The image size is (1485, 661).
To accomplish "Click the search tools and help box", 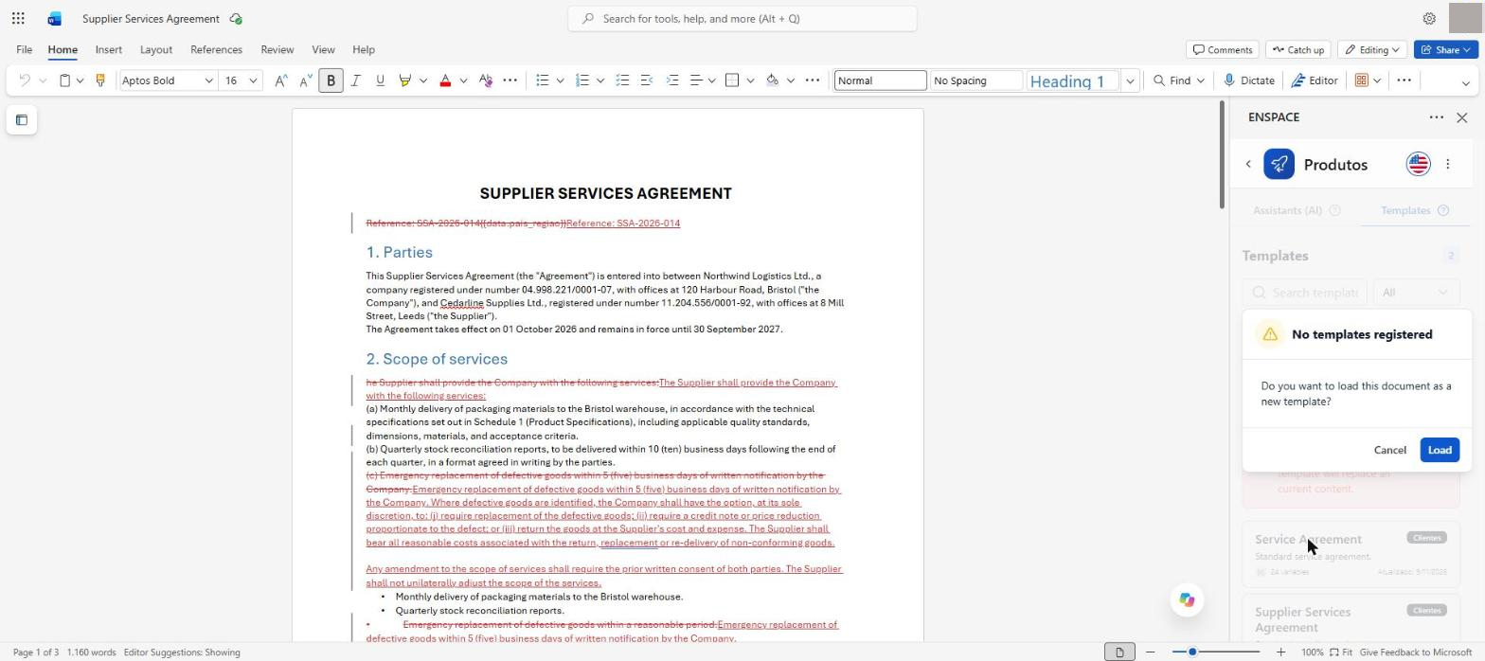I will point(742,18).
